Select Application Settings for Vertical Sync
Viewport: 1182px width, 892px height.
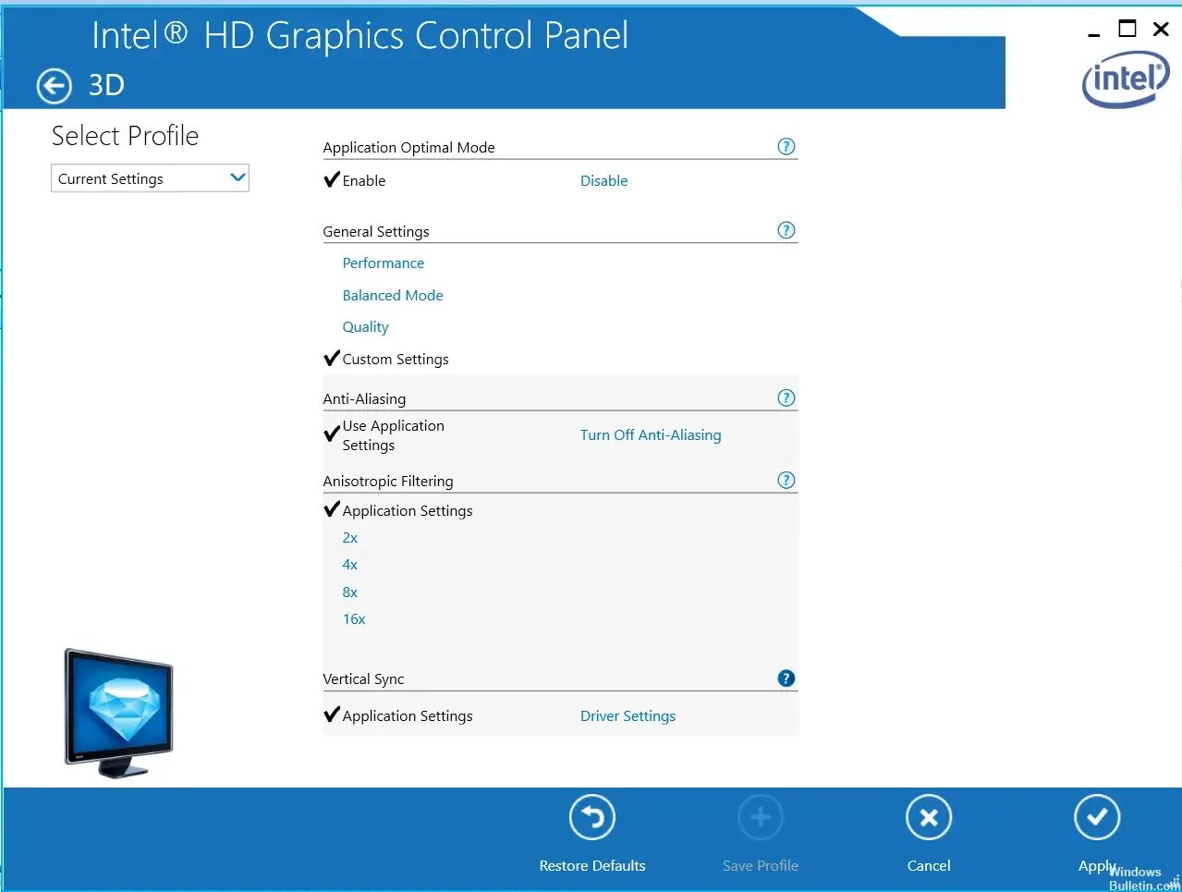pyautogui.click(x=398, y=715)
